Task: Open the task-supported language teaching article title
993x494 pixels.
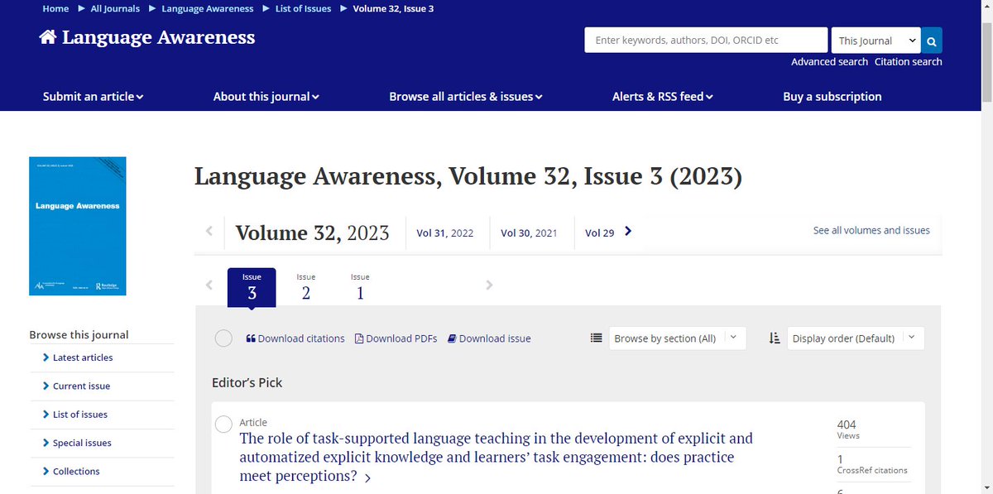Action: pos(496,457)
